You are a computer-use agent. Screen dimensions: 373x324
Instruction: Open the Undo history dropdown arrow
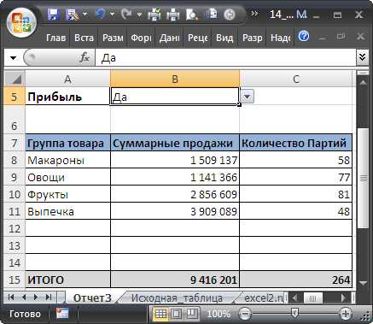pyautogui.click(x=112, y=14)
